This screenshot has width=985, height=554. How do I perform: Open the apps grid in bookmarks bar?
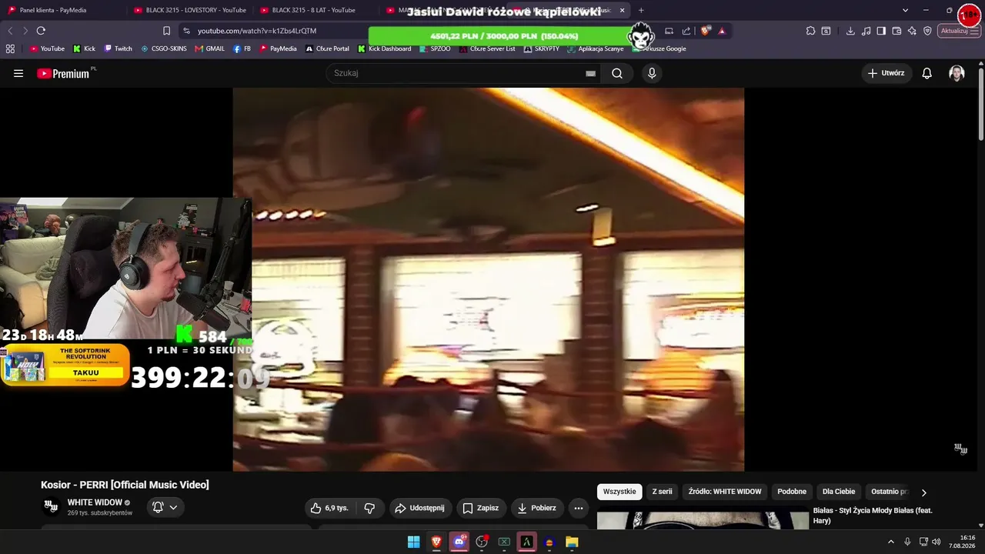pos(10,48)
